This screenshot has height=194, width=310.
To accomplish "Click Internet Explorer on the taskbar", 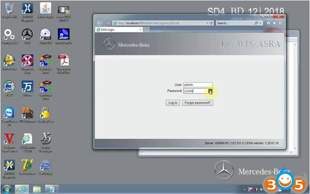I will pyautogui.click(x=22, y=189).
